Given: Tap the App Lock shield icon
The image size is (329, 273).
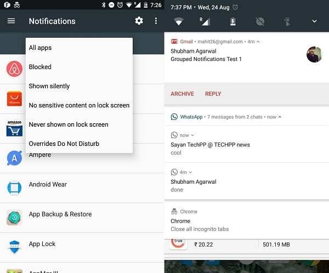Looking at the screenshot, I should pyautogui.click(x=14, y=247).
